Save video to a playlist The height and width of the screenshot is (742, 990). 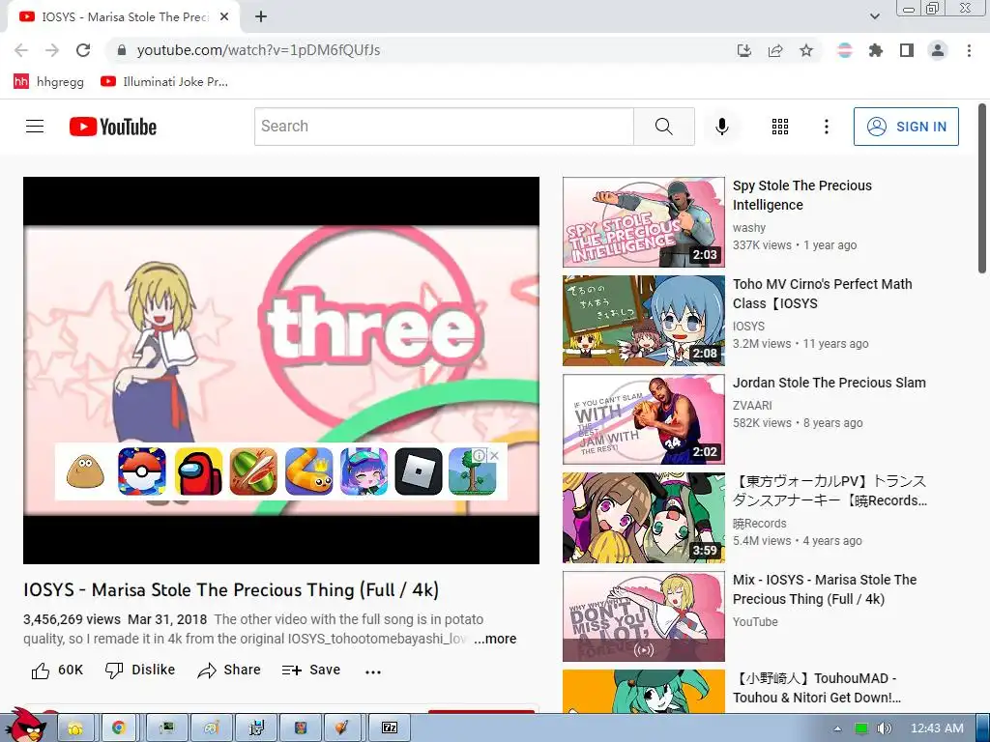pyautogui.click(x=311, y=671)
